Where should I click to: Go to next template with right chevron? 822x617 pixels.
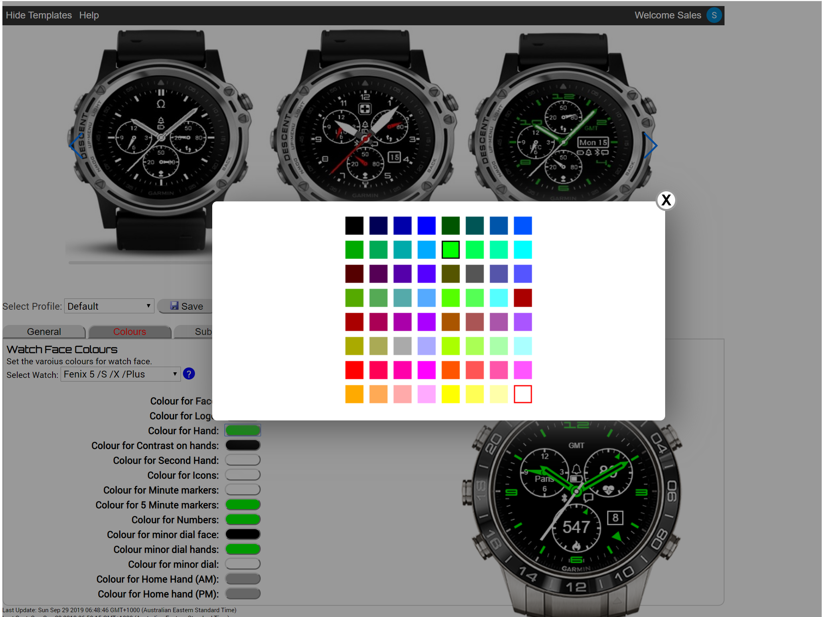tap(651, 145)
